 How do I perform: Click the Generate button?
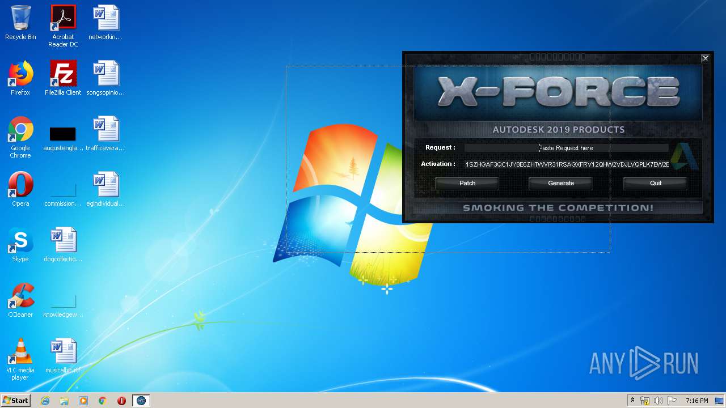click(561, 183)
